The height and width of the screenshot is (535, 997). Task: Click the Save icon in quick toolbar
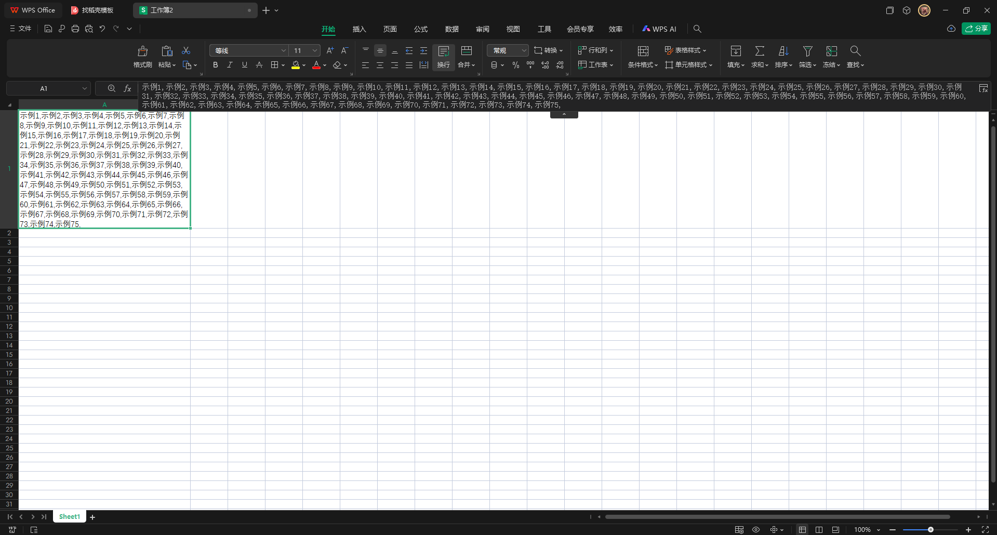coord(48,29)
